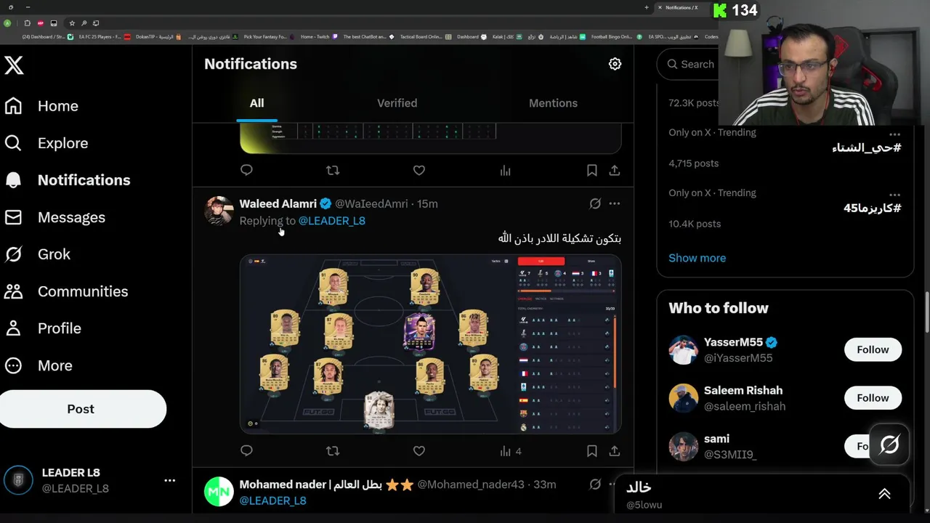Click the page scrollbar

pyautogui.click(x=926, y=312)
